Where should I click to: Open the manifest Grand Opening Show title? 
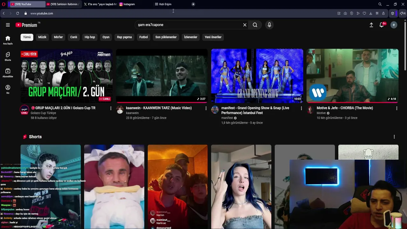click(x=255, y=110)
